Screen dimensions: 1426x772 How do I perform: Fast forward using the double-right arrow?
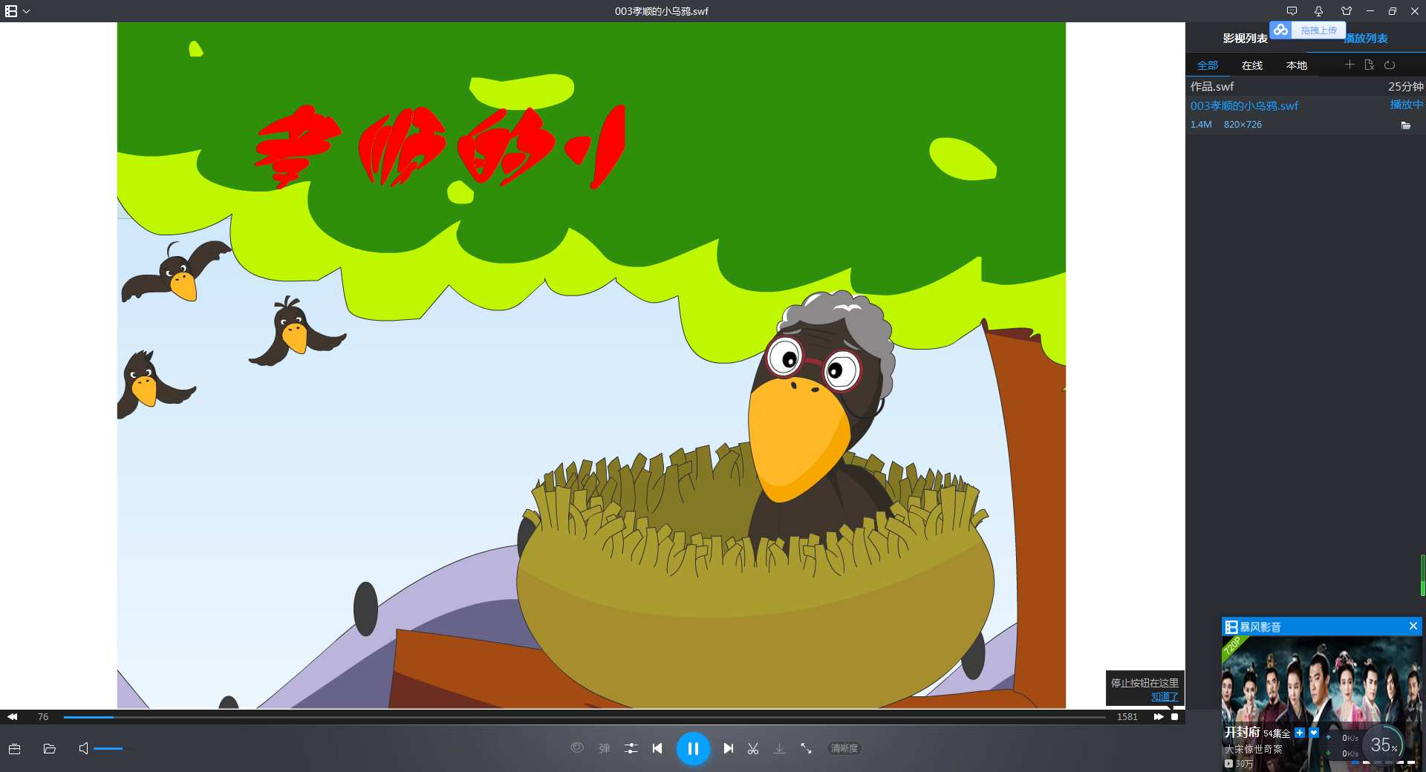click(x=1159, y=716)
